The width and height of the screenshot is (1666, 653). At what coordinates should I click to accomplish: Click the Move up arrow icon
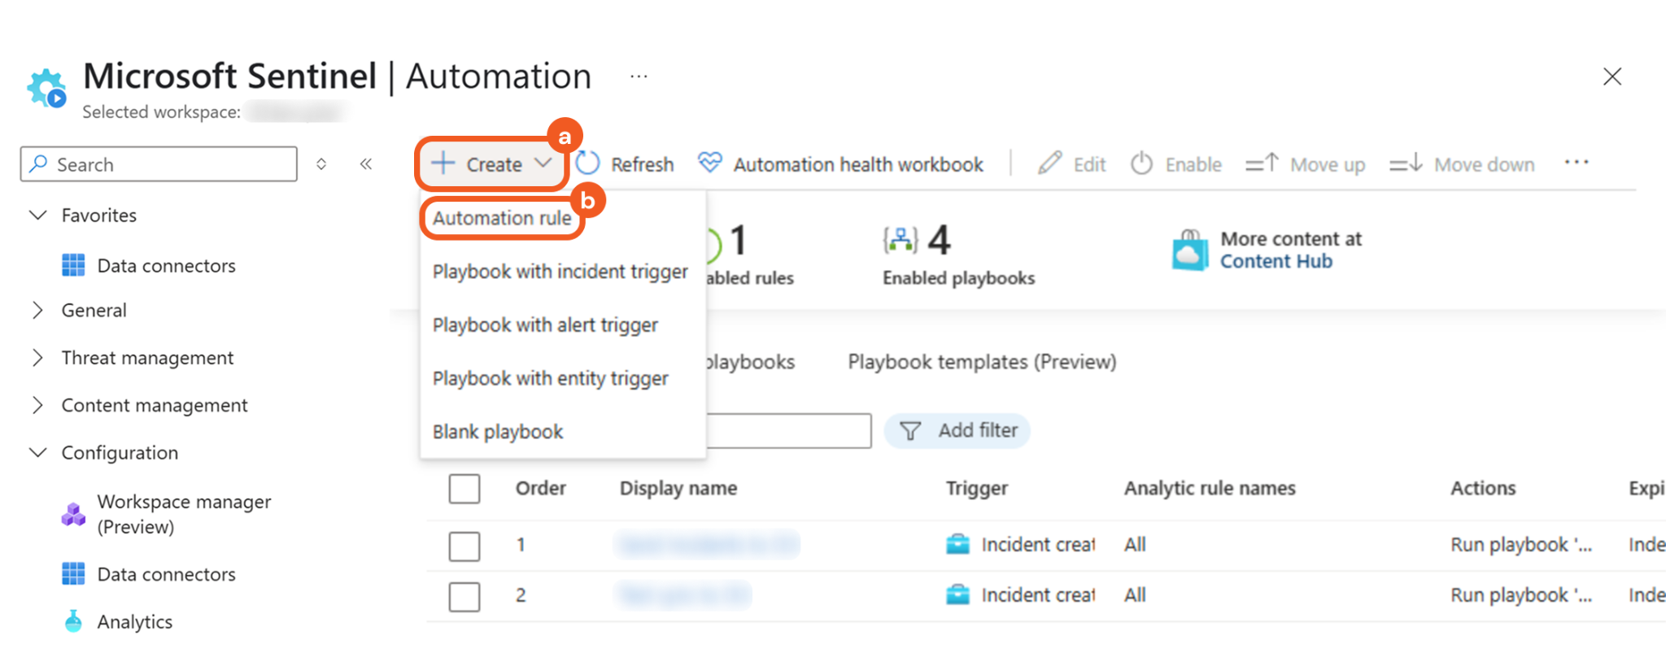tap(1262, 163)
